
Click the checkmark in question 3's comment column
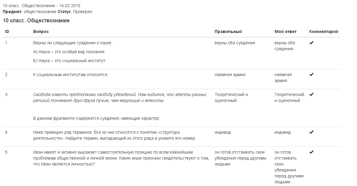pyautogui.click(x=311, y=94)
